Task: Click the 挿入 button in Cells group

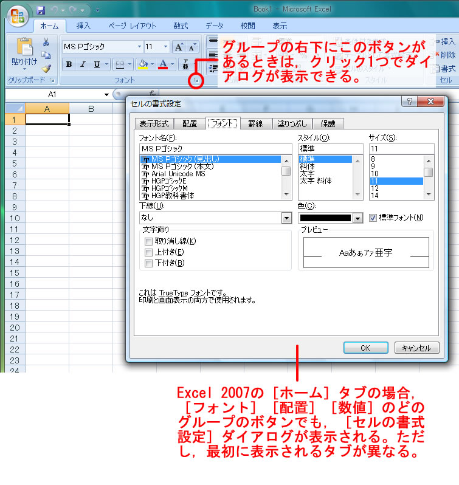Action: (446, 41)
